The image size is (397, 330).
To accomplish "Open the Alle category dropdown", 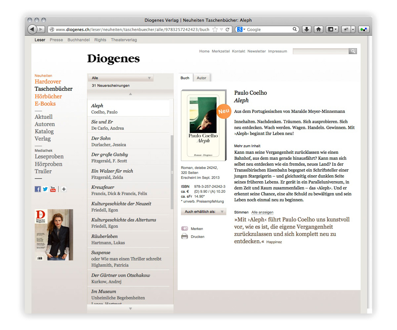I will click(x=121, y=78).
